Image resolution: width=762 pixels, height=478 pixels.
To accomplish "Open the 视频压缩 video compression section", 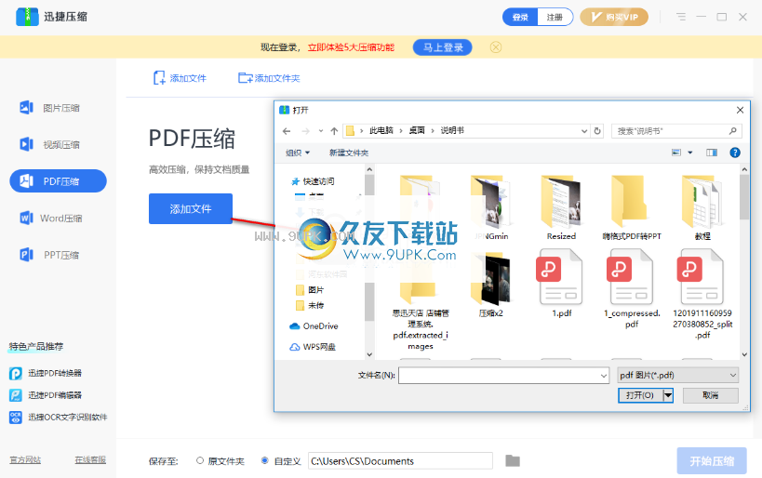I will pyautogui.click(x=49, y=144).
